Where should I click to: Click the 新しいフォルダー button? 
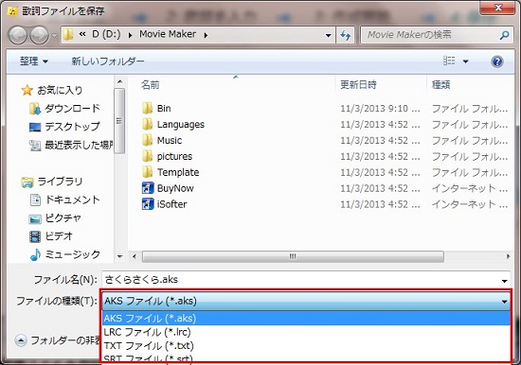[108, 61]
